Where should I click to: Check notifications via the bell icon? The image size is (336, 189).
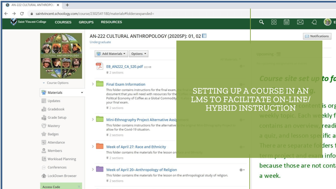(x=314, y=22)
